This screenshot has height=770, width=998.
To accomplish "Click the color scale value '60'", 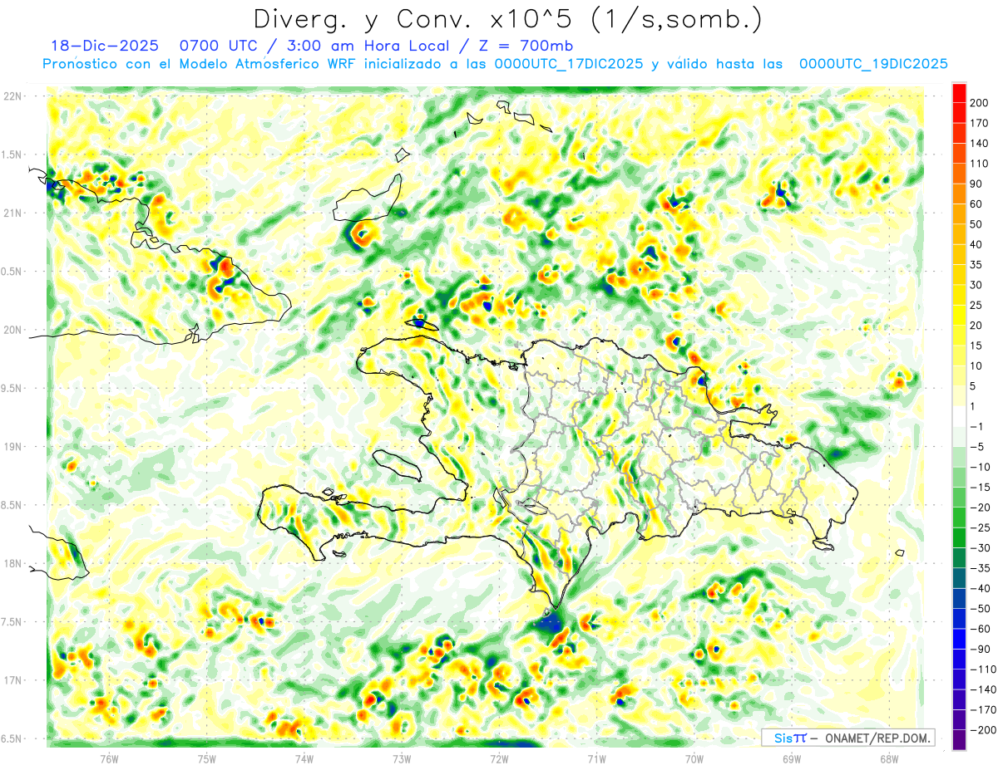I will tap(977, 204).
